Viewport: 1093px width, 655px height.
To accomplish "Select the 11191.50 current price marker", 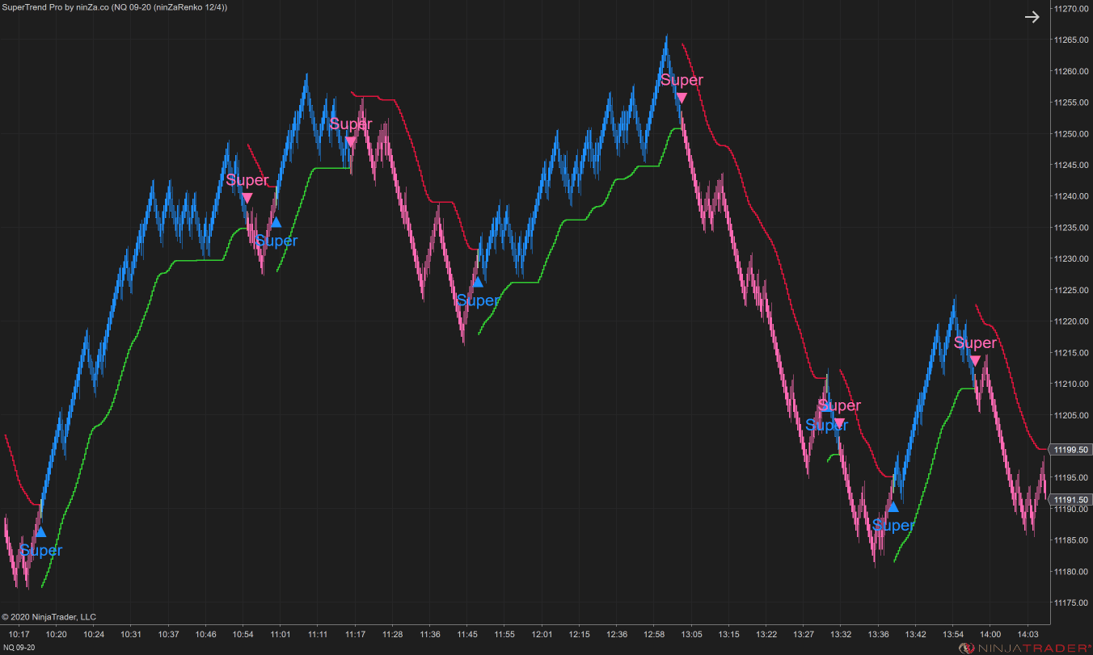I will [x=1070, y=500].
